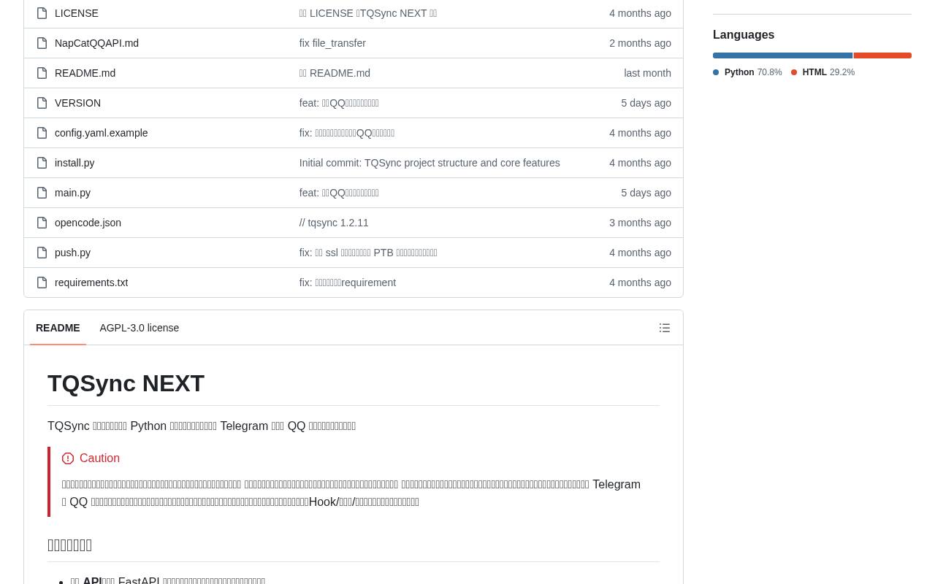
Task: Click the blue Python segment of language bar
Action: tap(782, 55)
